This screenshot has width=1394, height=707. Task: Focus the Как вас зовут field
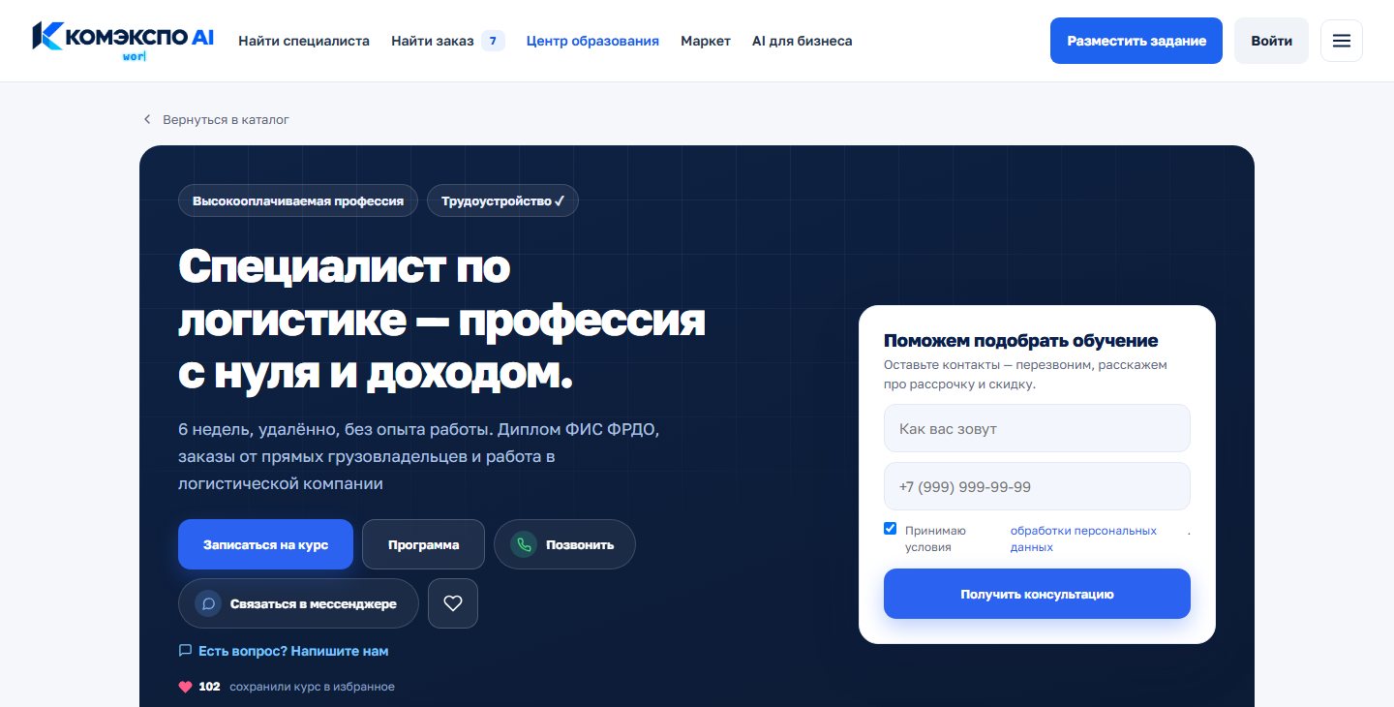tap(1037, 428)
